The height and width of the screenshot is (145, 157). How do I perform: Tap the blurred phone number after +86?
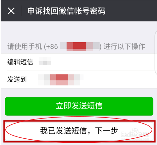80,47
